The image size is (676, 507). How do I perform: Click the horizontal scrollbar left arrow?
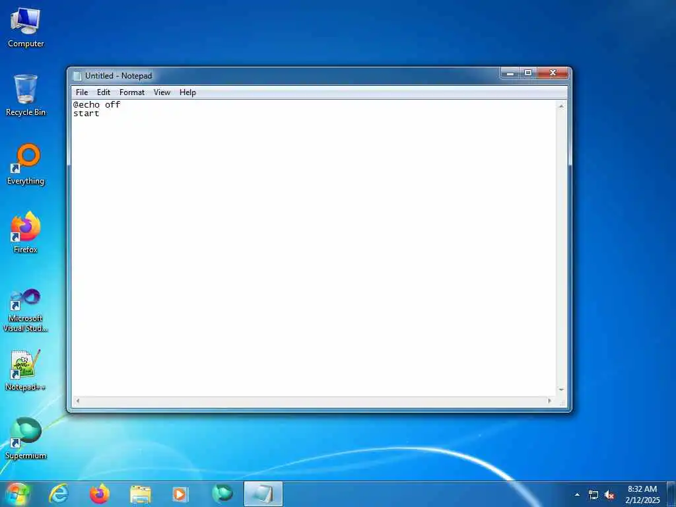point(78,401)
